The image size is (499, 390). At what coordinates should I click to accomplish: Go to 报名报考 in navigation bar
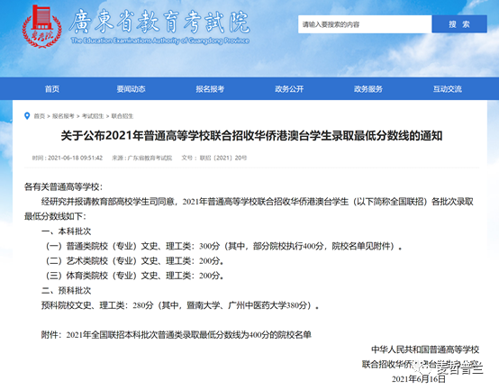pyautogui.click(x=210, y=89)
